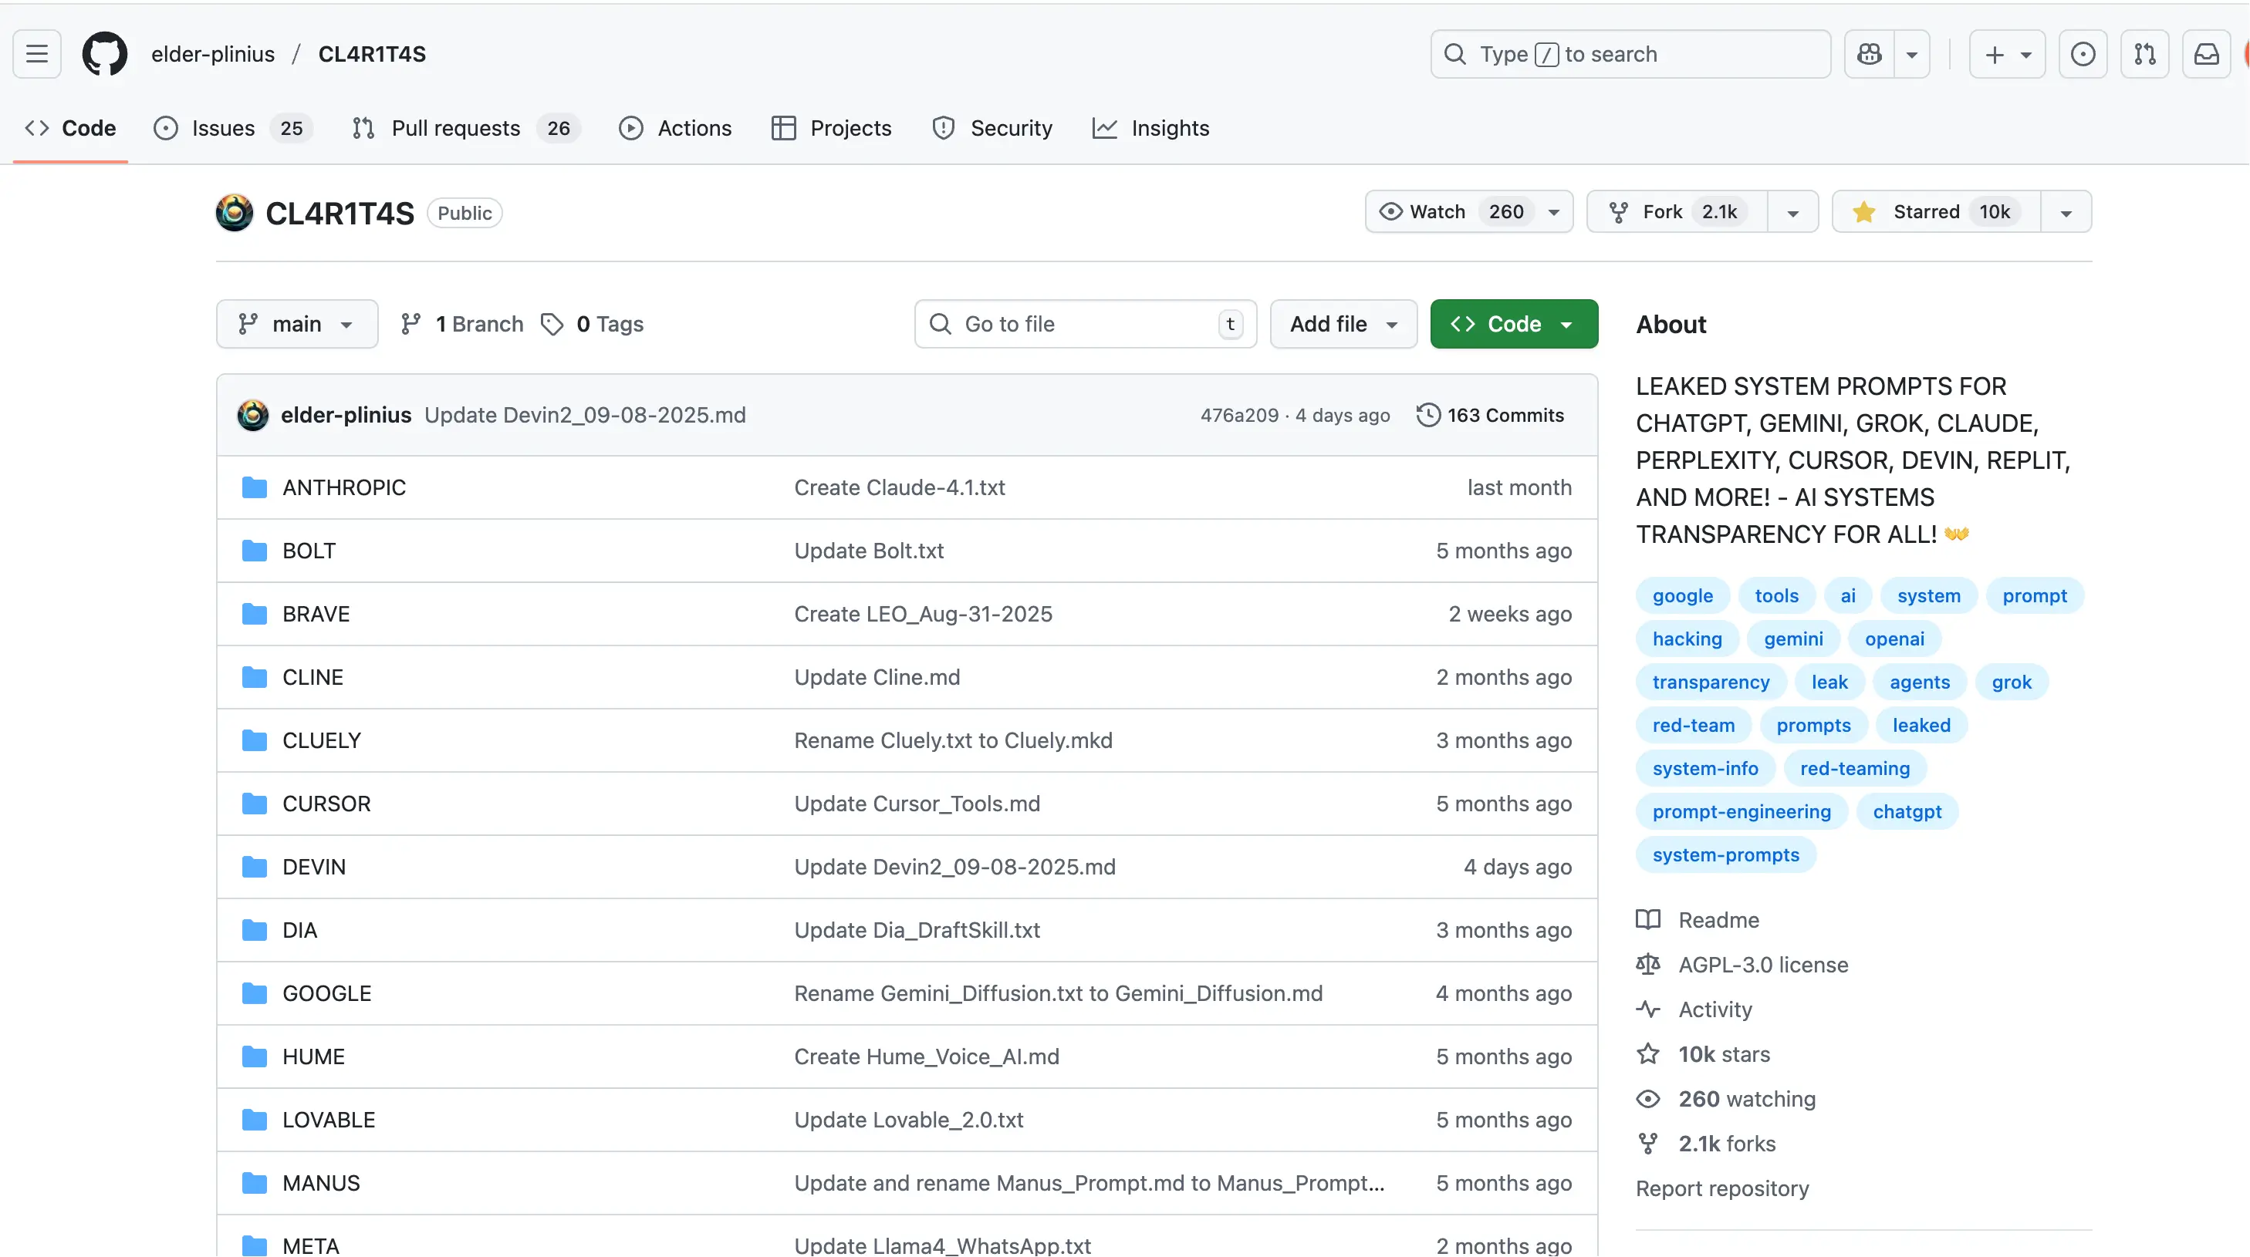This screenshot has height=1257, width=2250.
Task: Expand the Copilot dropdown arrow in header
Action: [x=1912, y=54]
